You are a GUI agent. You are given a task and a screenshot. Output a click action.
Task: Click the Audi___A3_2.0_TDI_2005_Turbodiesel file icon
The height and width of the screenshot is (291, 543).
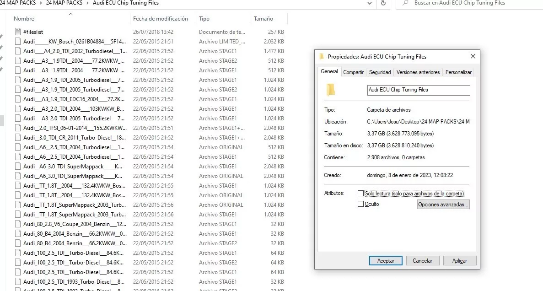(x=18, y=119)
